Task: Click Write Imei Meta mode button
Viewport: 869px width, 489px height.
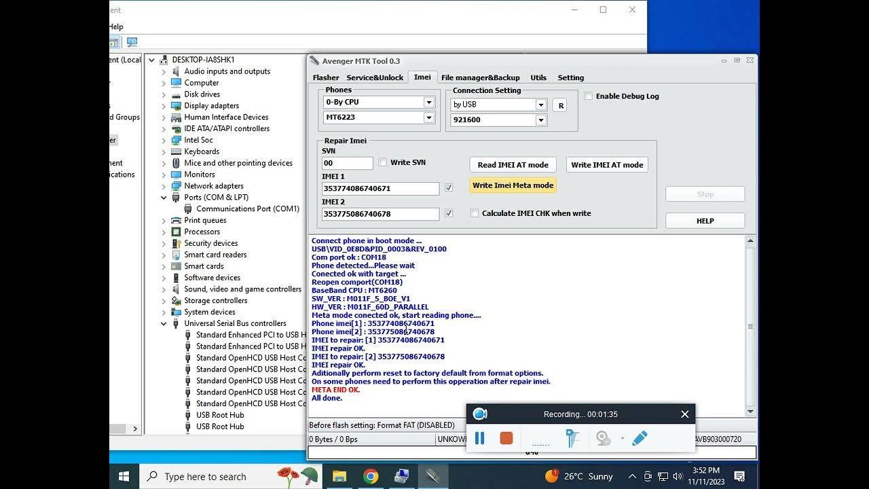Action: pyautogui.click(x=513, y=185)
